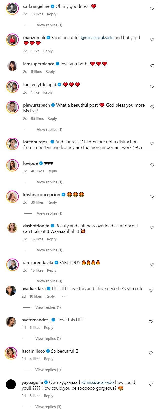Click the heart icon next to lovipoe's comment
The width and height of the screenshot is (158, 414).
pos(152,165)
